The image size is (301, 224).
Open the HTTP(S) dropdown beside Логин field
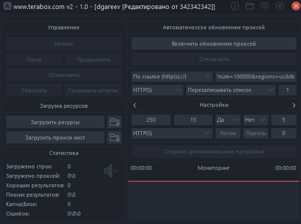(172, 133)
